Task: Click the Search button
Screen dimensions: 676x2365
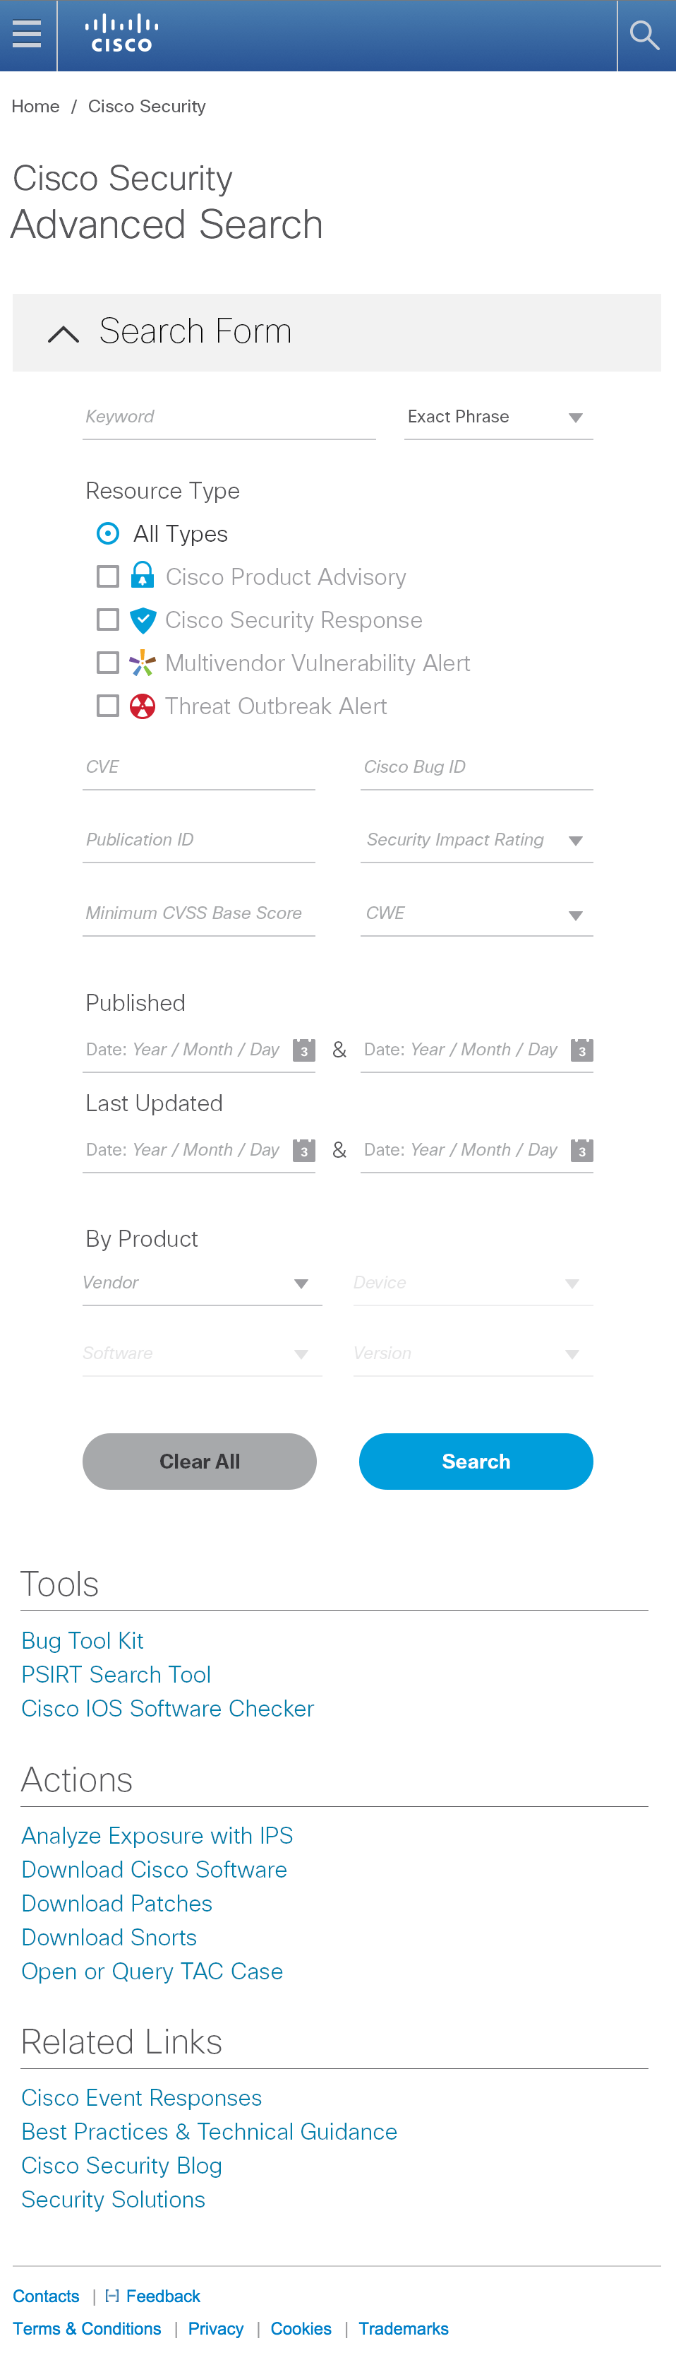Action: [x=475, y=1462]
